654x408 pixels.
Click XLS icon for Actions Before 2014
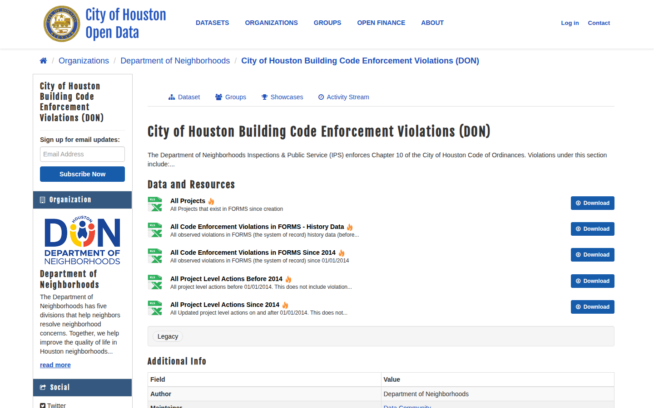(x=155, y=282)
